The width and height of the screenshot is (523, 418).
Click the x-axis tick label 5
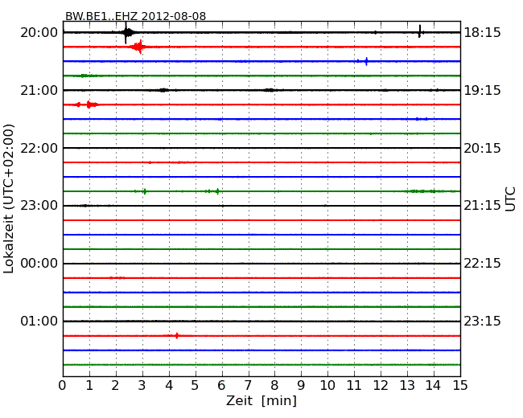pyautogui.click(x=196, y=385)
